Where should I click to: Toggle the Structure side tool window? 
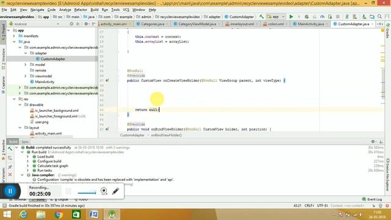[3, 59]
